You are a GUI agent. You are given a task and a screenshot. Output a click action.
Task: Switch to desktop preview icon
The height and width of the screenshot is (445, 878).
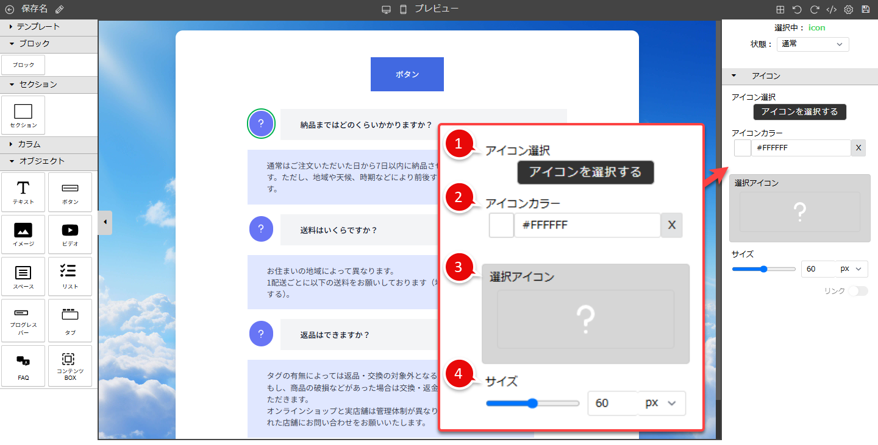(x=386, y=9)
